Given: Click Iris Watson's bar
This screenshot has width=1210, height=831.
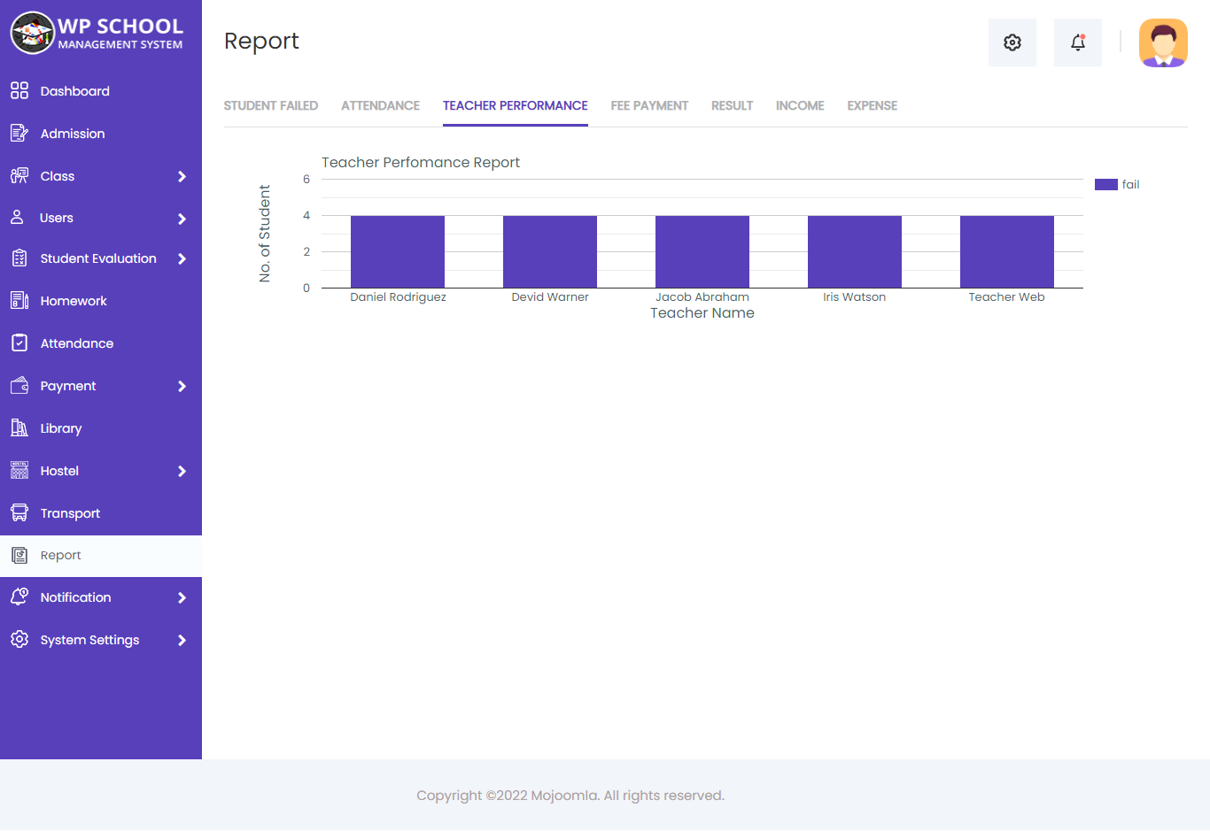Looking at the screenshot, I should tap(855, 251).
